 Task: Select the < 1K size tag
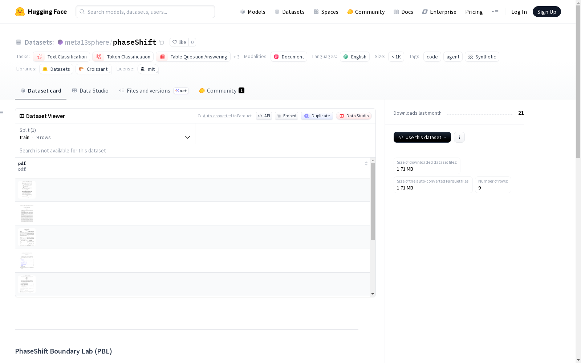[396, 57]
